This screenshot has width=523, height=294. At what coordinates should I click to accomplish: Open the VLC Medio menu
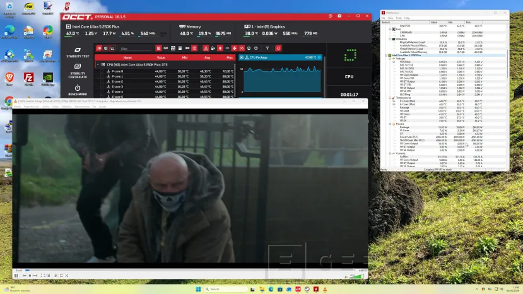17,107
